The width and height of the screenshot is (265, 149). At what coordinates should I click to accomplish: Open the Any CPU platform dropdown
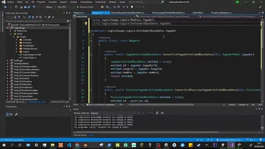pos(66,7)
